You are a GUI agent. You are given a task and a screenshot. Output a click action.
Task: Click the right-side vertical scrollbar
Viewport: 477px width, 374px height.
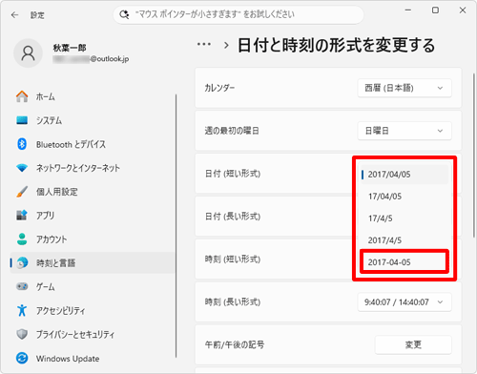[474, 156]
